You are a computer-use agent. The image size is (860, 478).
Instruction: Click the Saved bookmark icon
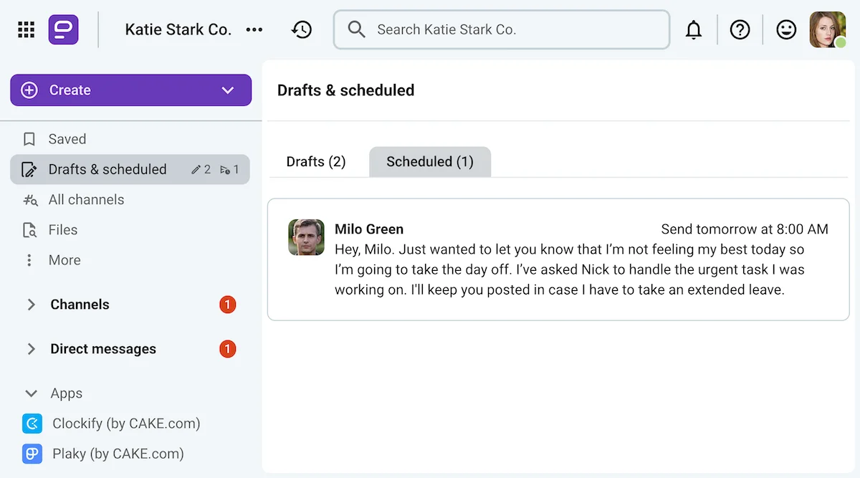(29, 139)
